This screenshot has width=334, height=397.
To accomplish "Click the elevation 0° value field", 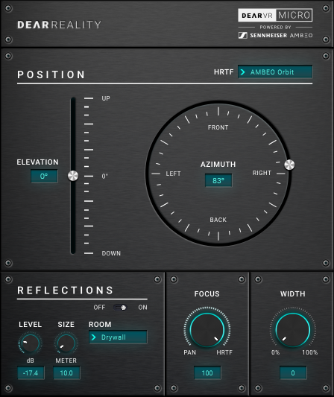I will pyautogui.click(x=44, y=176).
